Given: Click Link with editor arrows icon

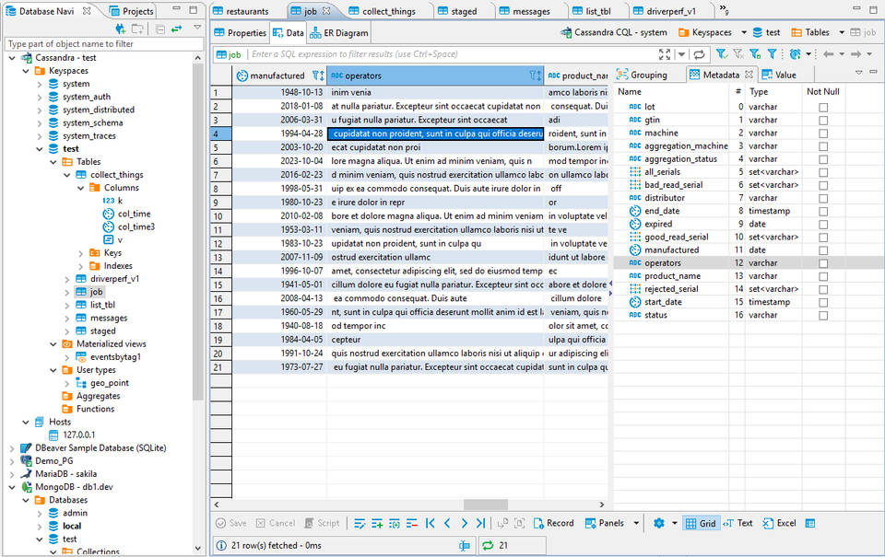Looking at the screenshot, I should click(176, 29).
